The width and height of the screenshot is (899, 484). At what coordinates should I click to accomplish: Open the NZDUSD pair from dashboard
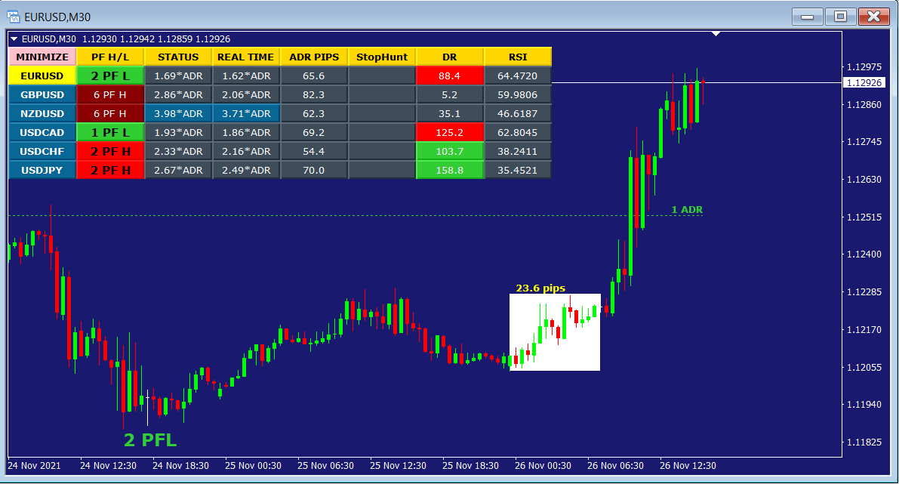pos(42,113)
